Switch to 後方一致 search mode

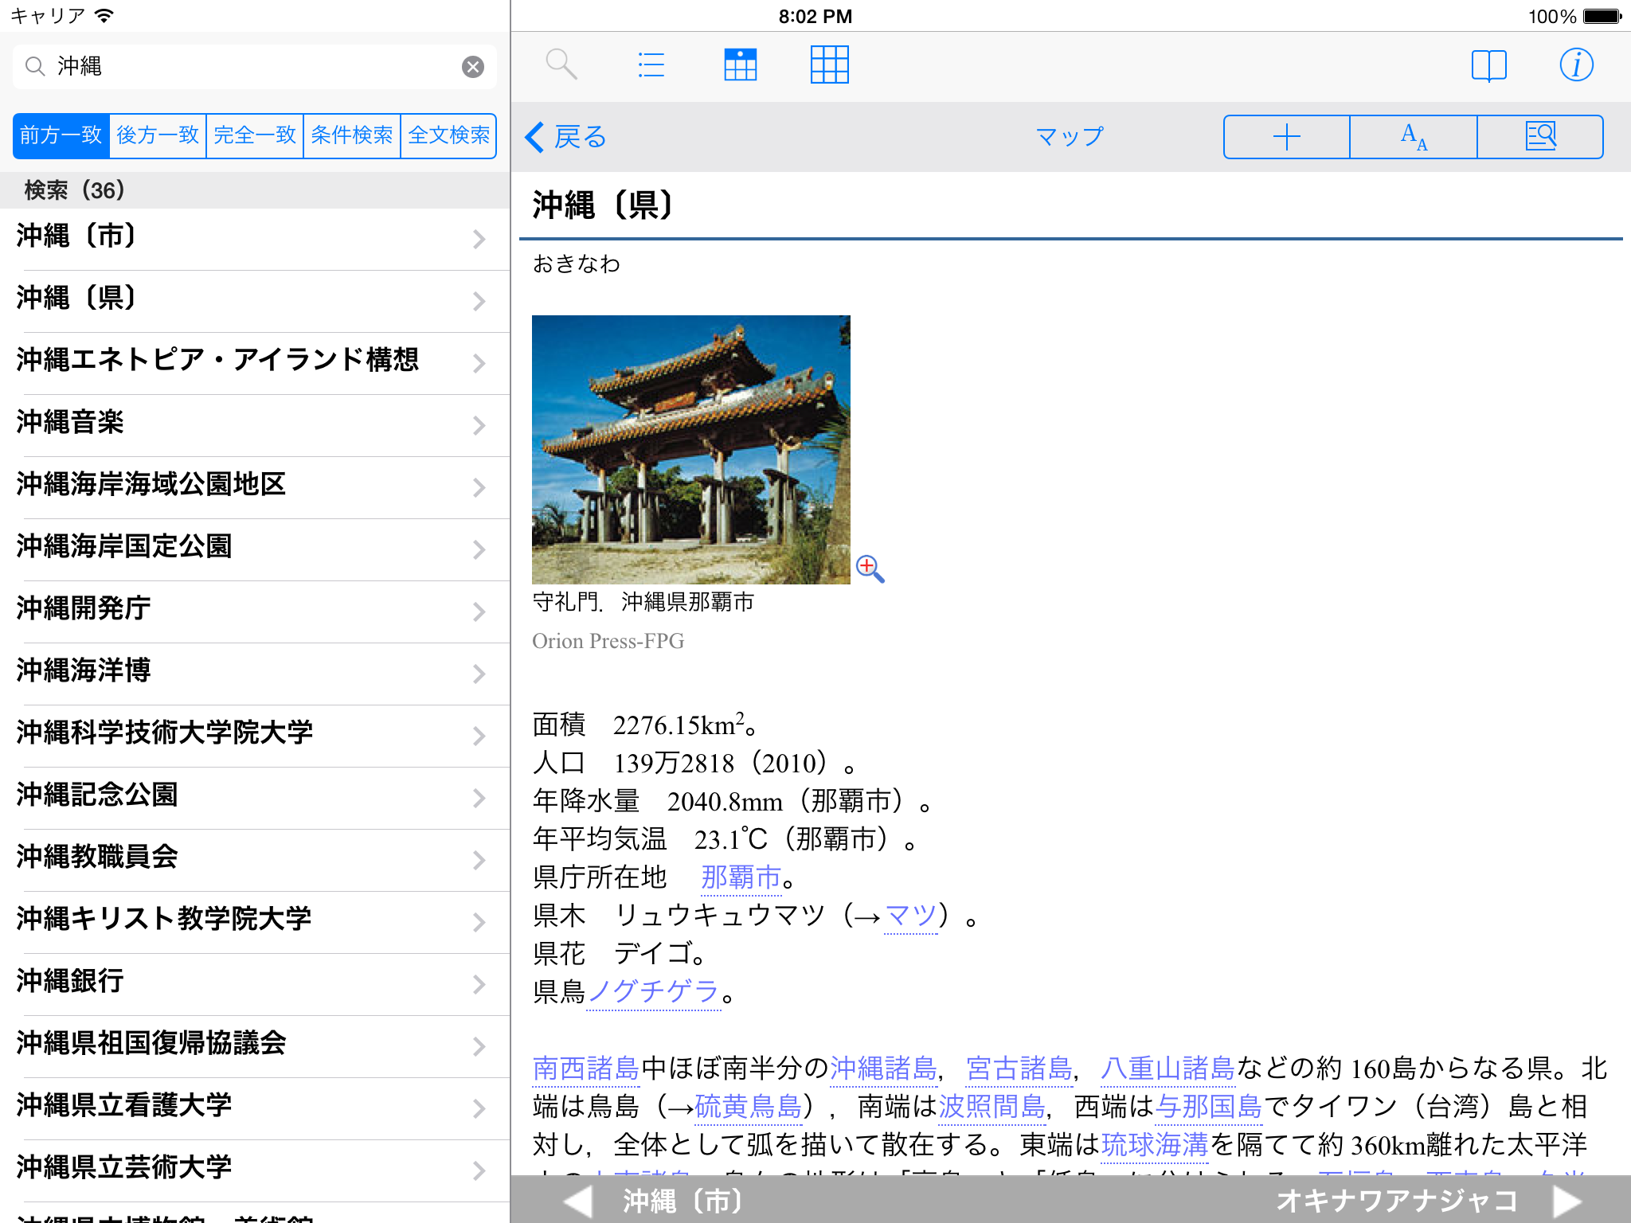pos(158,135)
